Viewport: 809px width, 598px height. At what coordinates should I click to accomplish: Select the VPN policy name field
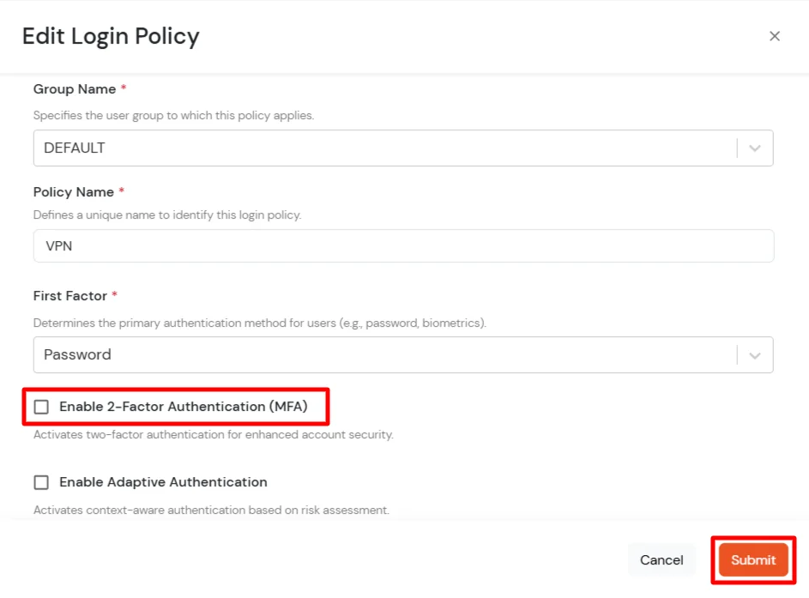pos(403,245)
